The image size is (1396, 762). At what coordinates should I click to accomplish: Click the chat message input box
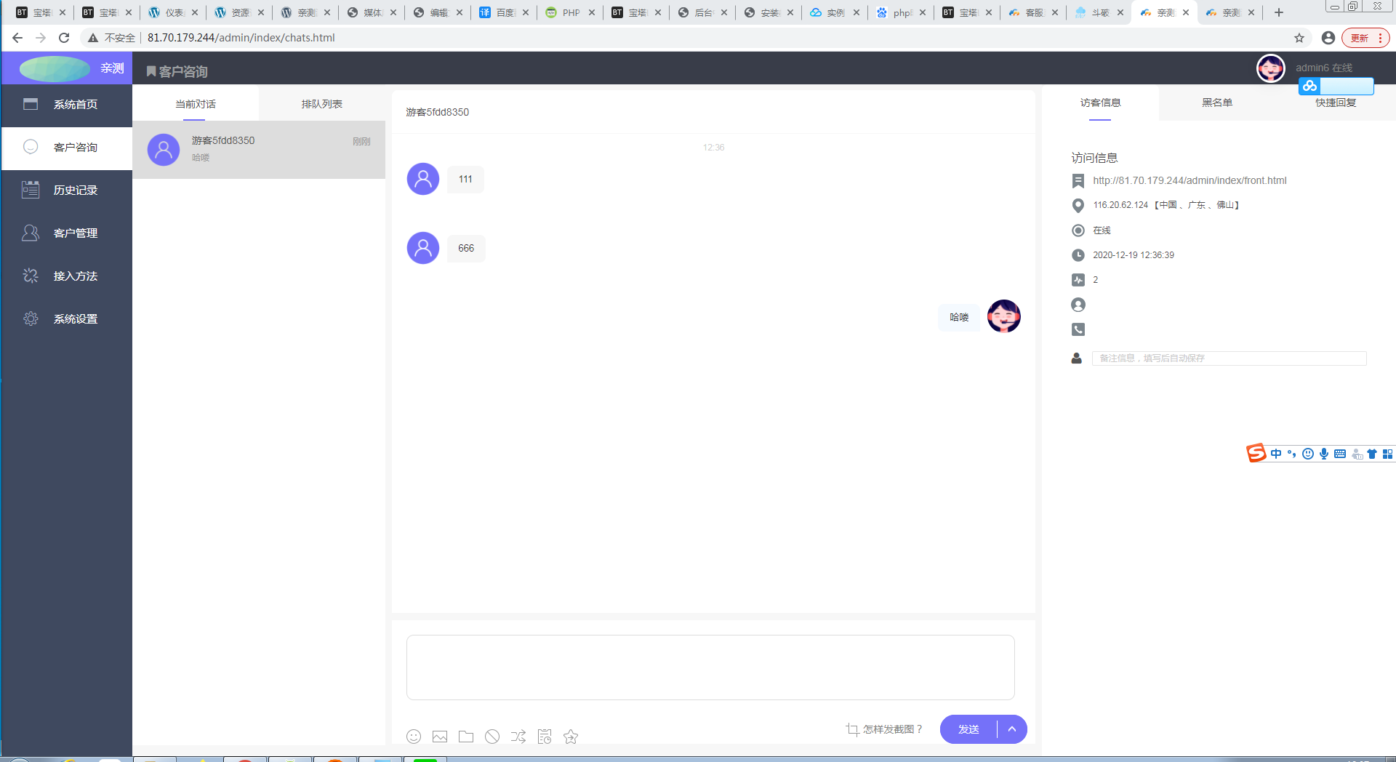[710, 667]
